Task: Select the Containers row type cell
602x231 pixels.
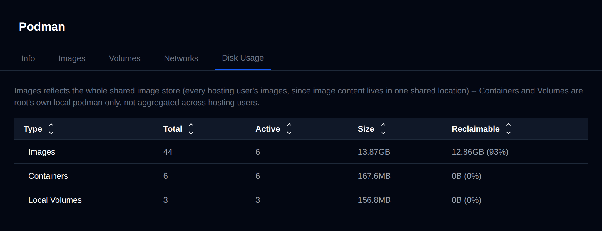Action: 48,176
